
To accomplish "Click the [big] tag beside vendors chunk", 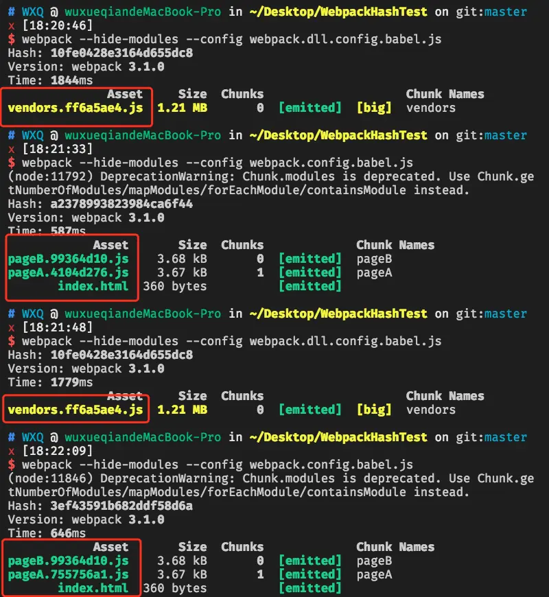I will [x=374, y=108].
